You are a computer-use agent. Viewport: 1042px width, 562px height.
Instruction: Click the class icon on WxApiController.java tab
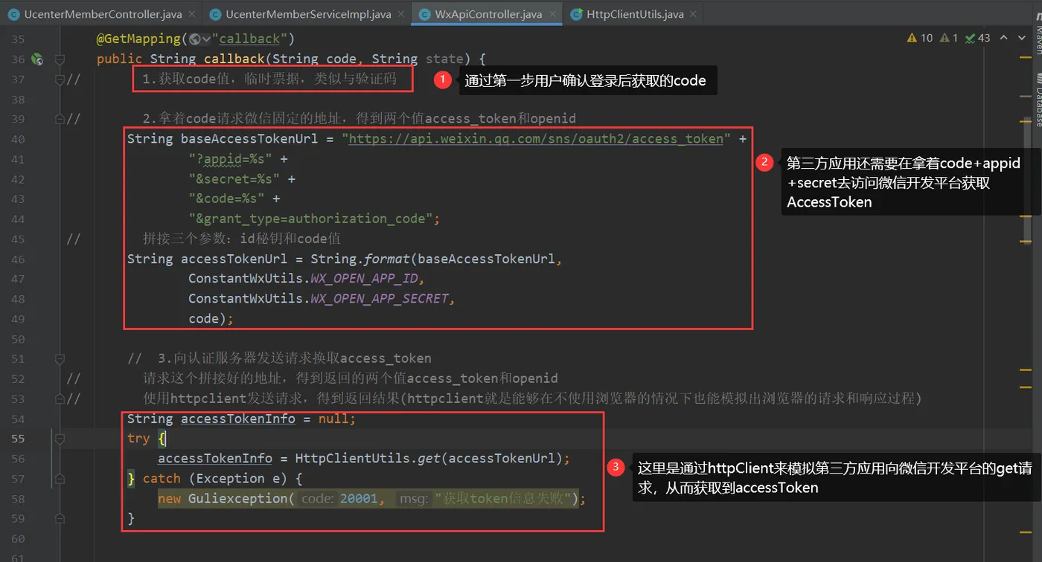426,13
